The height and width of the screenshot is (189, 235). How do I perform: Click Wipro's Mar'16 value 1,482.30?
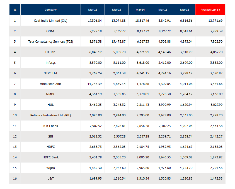[95, 168]
